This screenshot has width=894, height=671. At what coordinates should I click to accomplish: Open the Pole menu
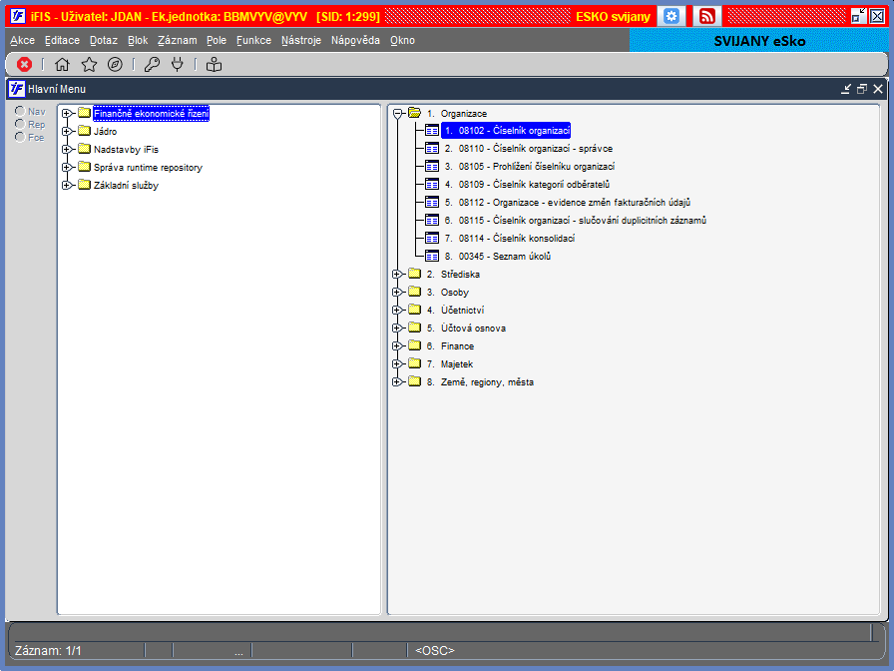click(x=217, y=41)
